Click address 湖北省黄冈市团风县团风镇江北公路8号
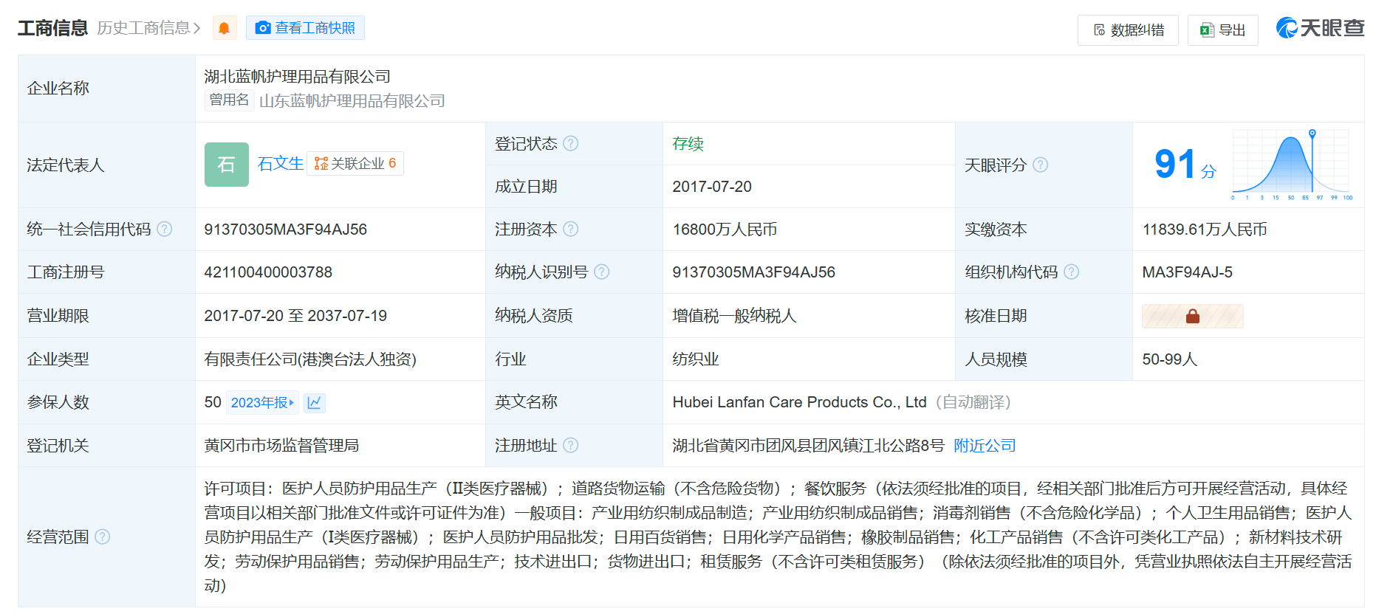This screenshot has height=614, width=1376. tap(809, 446)
